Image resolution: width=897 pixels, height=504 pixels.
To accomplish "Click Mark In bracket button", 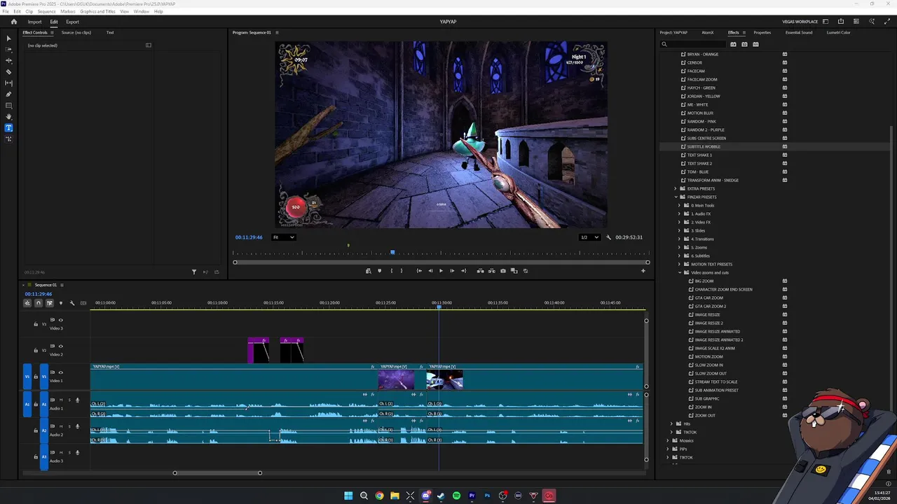I will click(391, 271).
